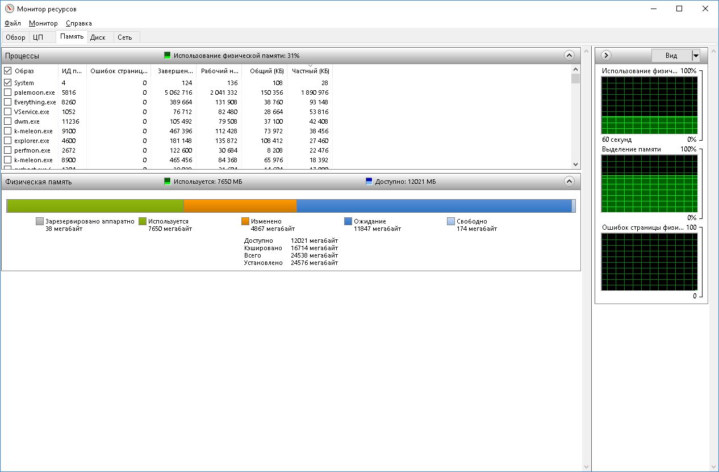This screenshot has height=472, width=719.
Task: Click the Вид button
Action: coord(671,56)
